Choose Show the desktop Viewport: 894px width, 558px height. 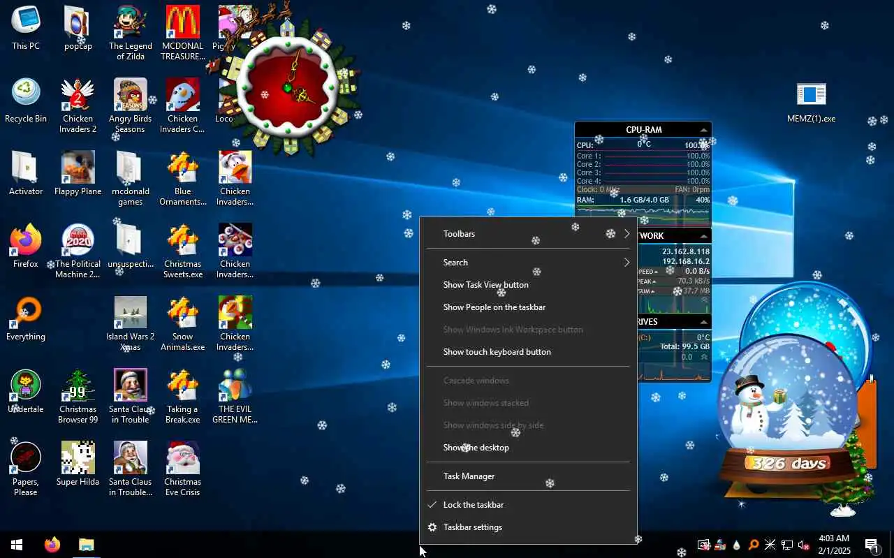[x=528, y=448]
